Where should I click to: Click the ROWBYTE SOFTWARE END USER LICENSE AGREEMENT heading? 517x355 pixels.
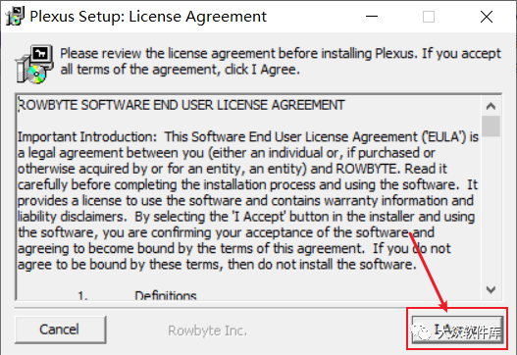181,105
